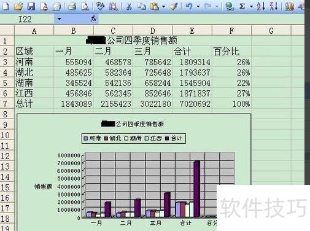This screenshot has width=310, height=231.
Task: Sort Descending Z to A
Action: (x=274, y=6)
